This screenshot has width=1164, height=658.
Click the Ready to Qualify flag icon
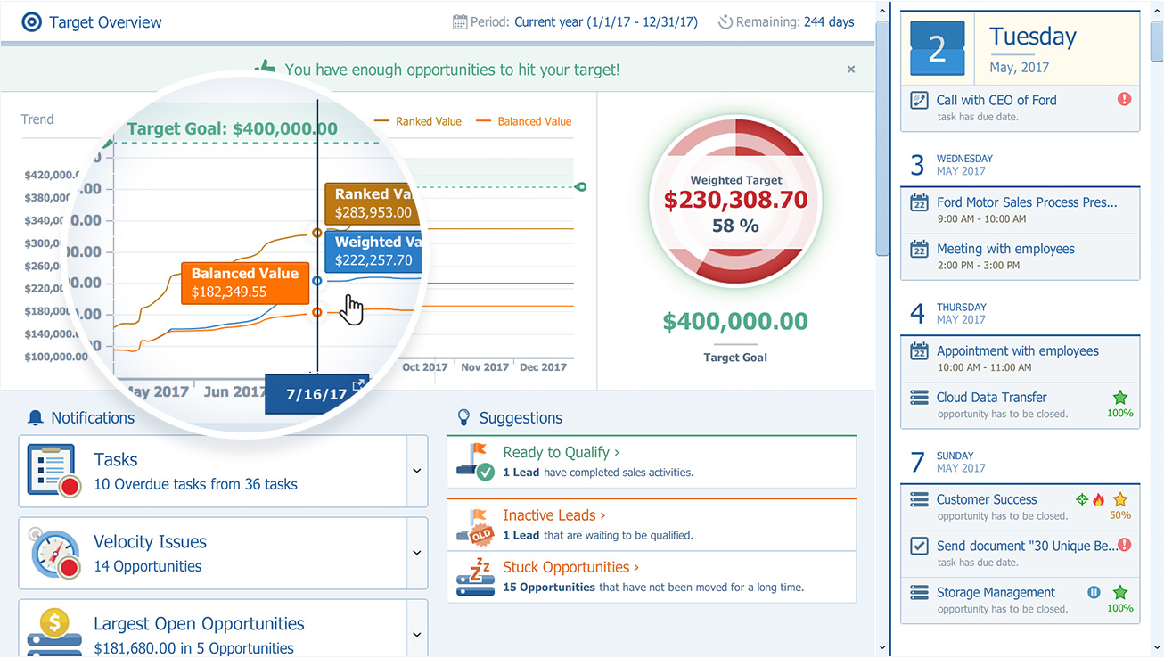tap(475, 461)
